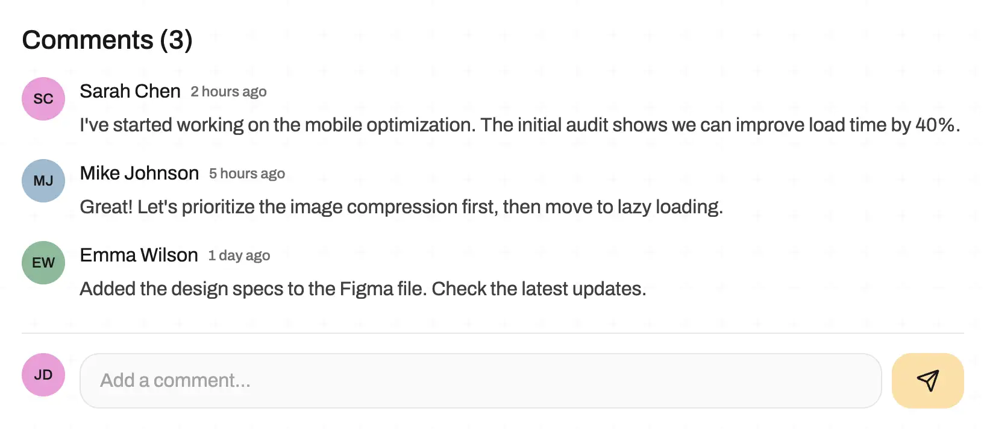Open Sarah Chen's profile via her name
This screenshot has width=987, height=429.
[130, 91]
